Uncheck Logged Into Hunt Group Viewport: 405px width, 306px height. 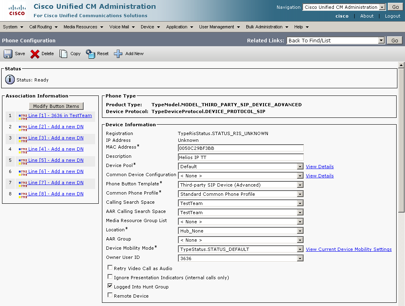click(x=110, y=286)
